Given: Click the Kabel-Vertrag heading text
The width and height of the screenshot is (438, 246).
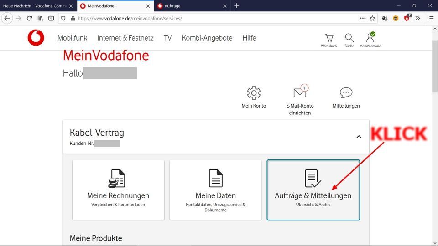Looking at the screenshot, I should (x=97, y=133).
